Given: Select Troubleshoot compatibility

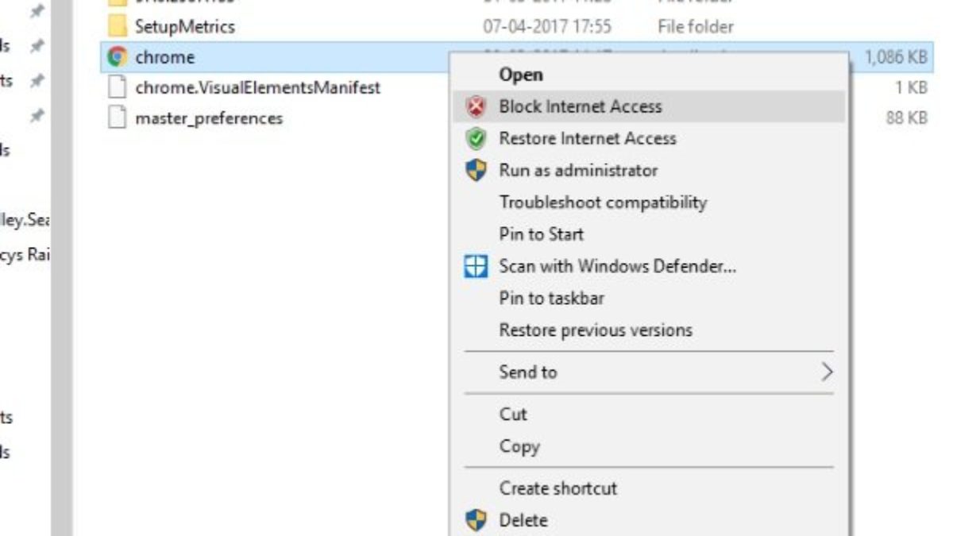Looking at the screenshot, I should tap(602, 202).
